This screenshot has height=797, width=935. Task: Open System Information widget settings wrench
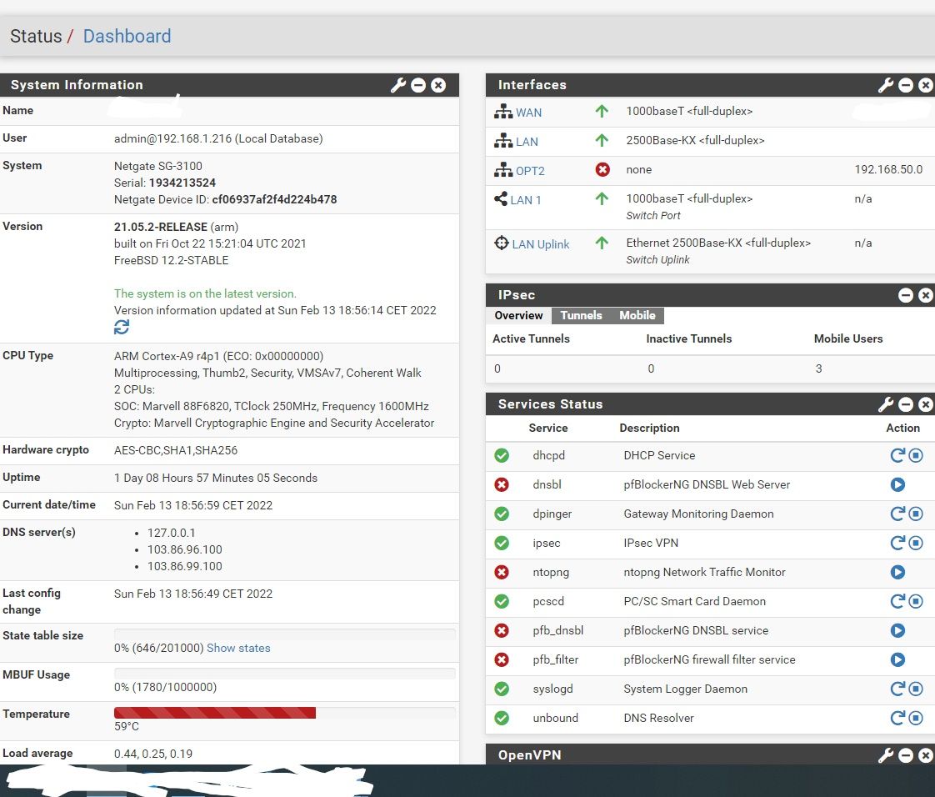[397, 85]
